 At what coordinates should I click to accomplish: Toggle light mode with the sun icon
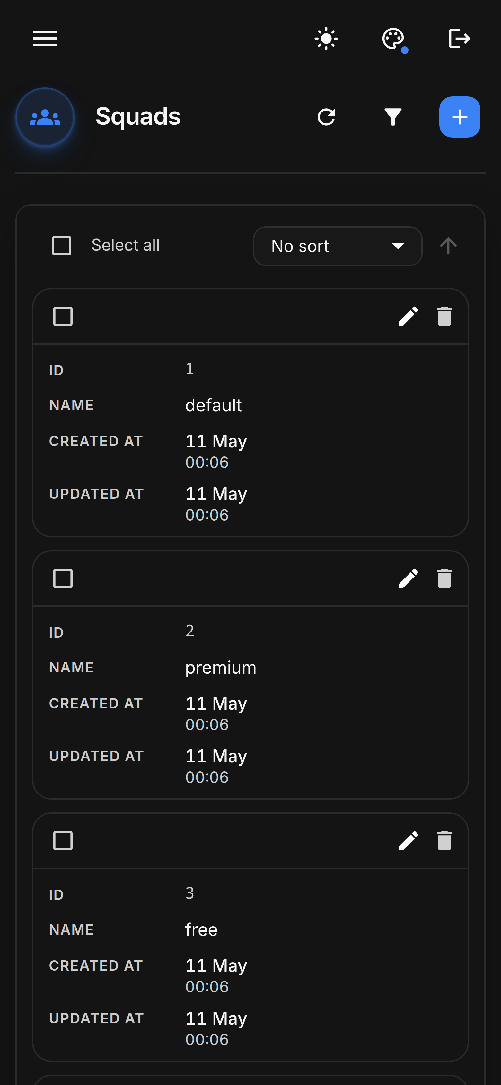(326, 39)
